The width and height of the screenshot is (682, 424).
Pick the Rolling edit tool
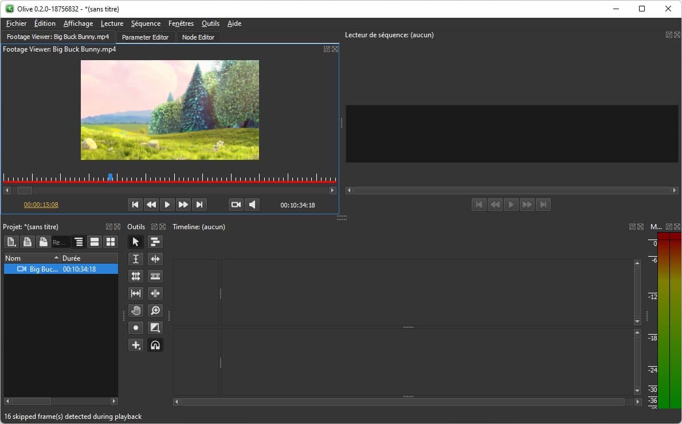[136, 276]
